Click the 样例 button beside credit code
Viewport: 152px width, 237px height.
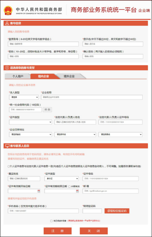click(47, 110)
